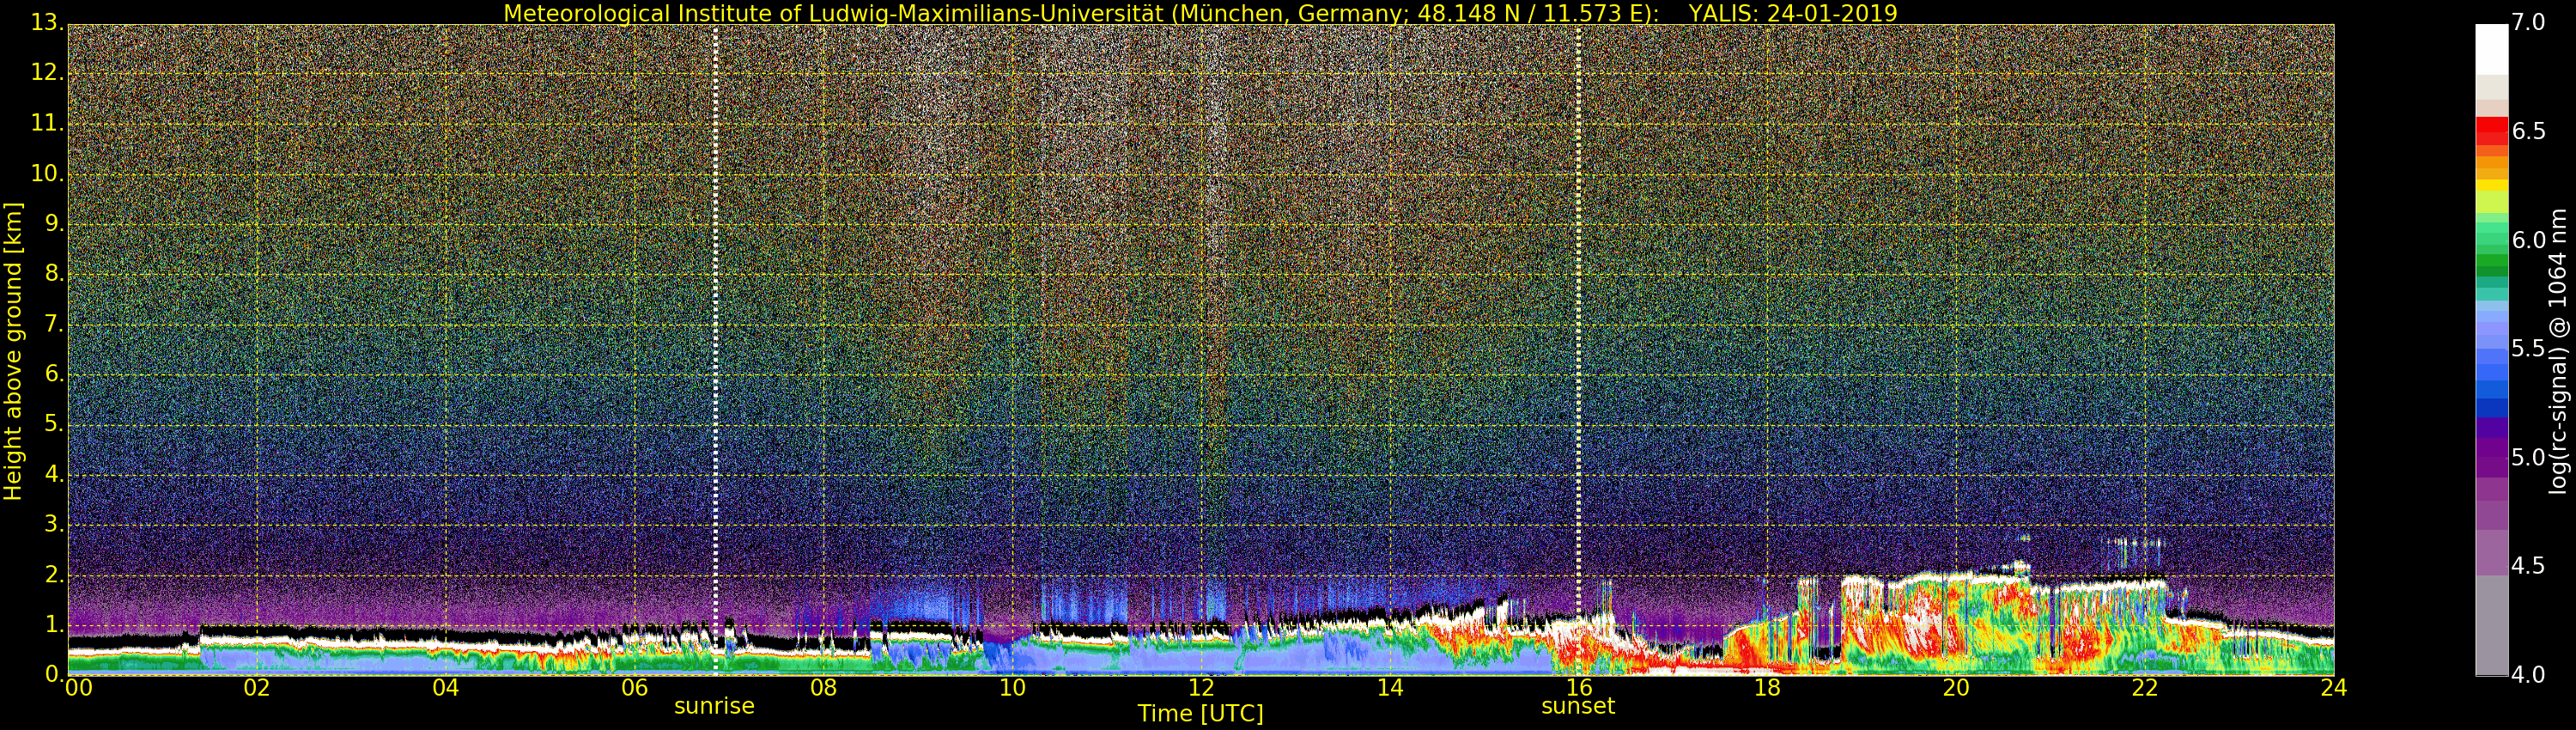Click the gray colorbar segment near 4.0
This screenshot has height=730, width=2576.
pyautogui.click(x=2491, y=625)
